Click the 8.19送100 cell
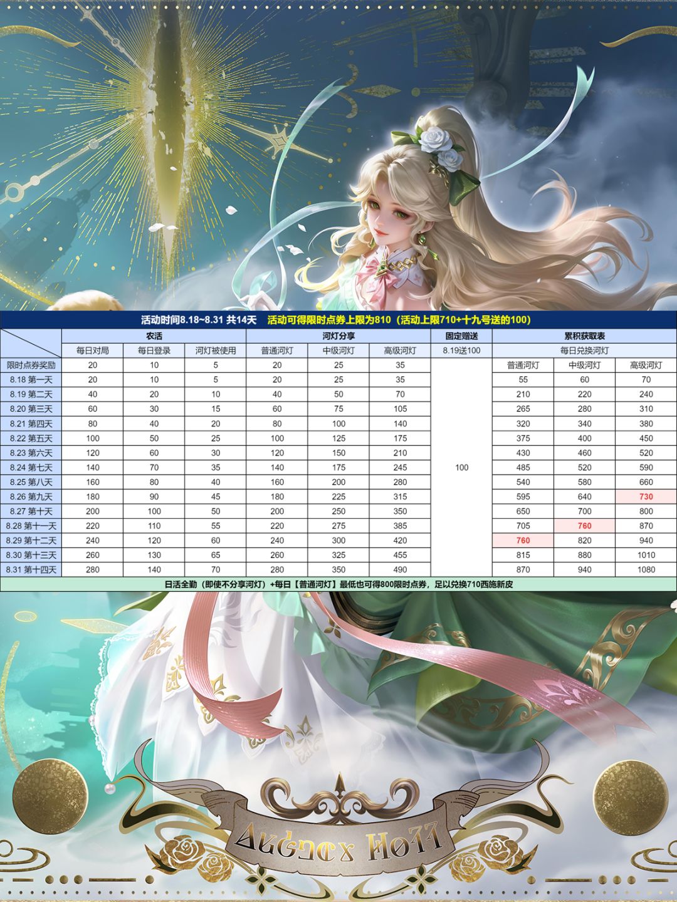Image resolution: width=677 pixels, height=902 pixels. [462, 351]
